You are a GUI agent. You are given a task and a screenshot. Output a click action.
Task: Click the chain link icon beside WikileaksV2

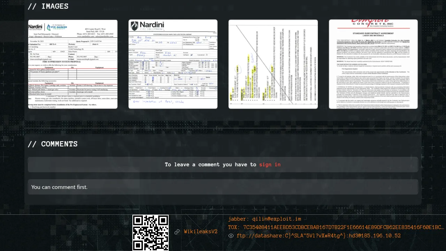(177, 232)
